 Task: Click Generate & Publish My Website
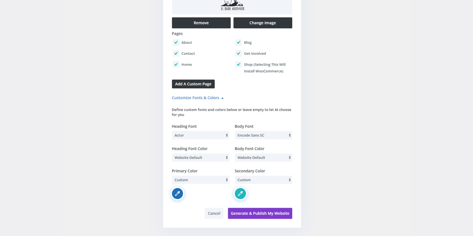260,213
